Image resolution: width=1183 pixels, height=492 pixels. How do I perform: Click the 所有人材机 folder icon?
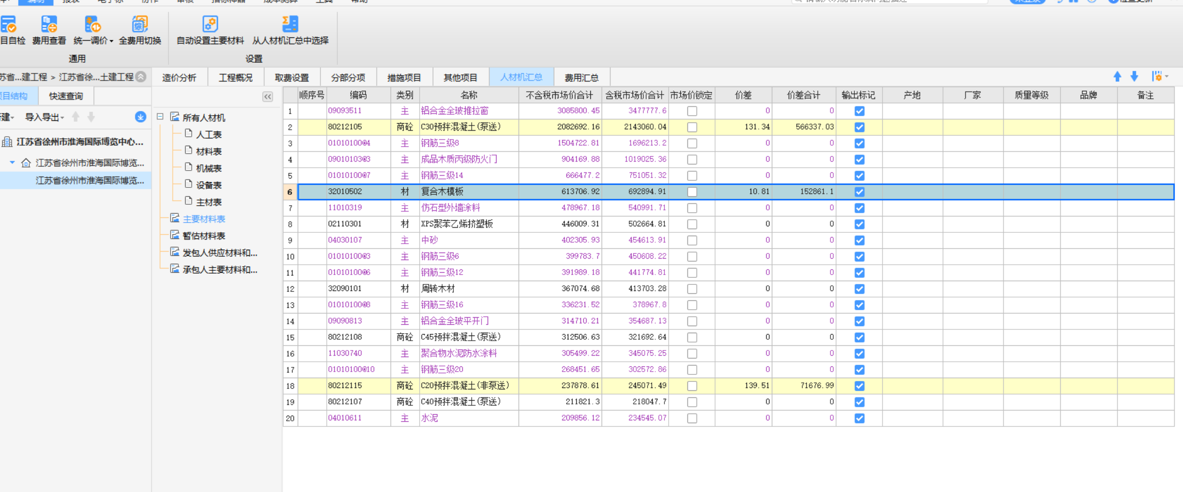click(175, 117)
